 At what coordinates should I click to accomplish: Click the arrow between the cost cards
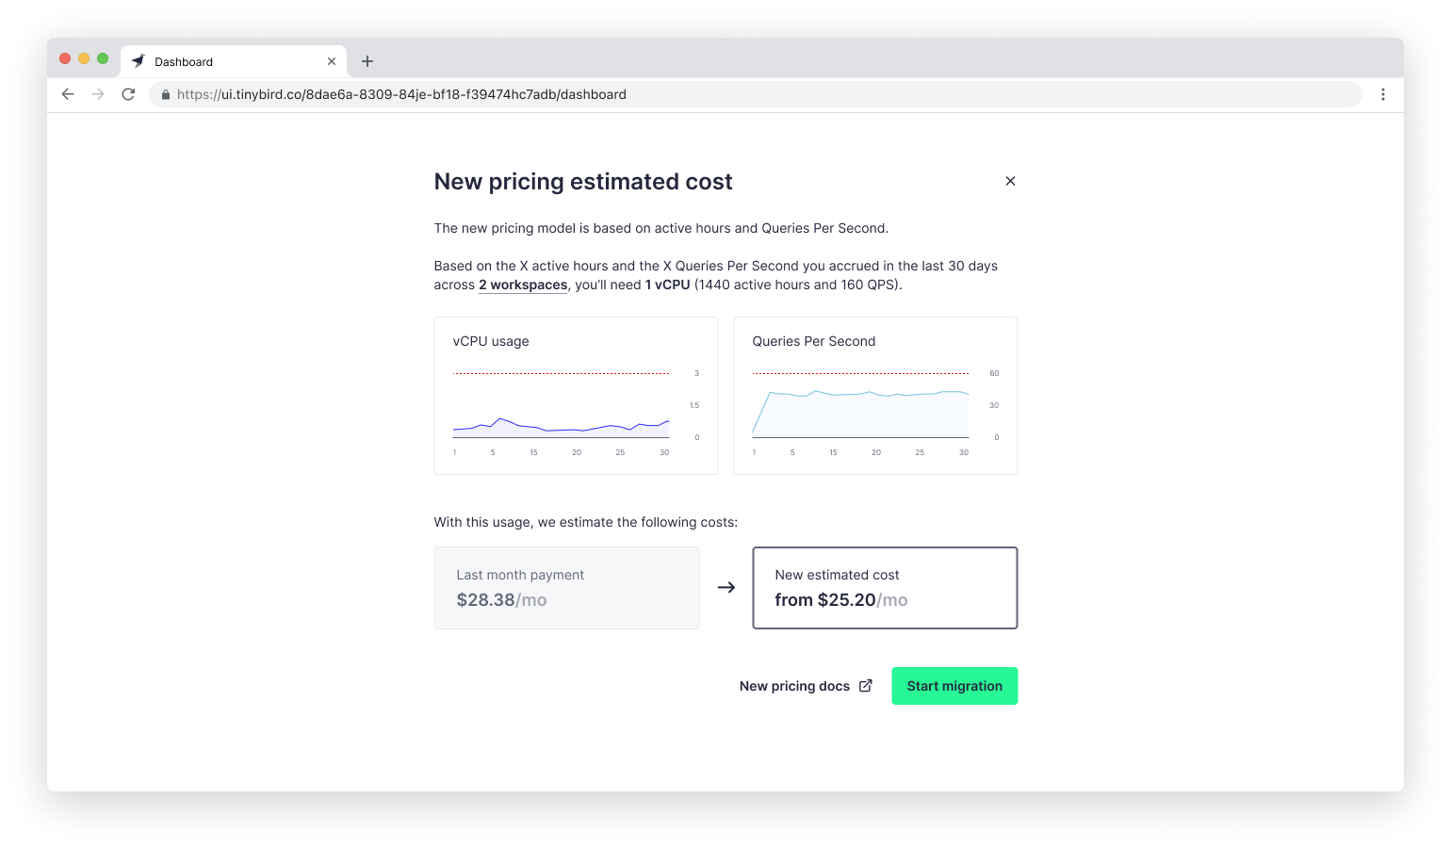click(726, 588)
